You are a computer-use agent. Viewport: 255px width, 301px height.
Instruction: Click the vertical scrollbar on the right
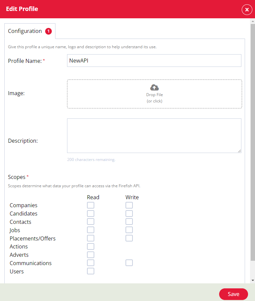pos(253,133)
